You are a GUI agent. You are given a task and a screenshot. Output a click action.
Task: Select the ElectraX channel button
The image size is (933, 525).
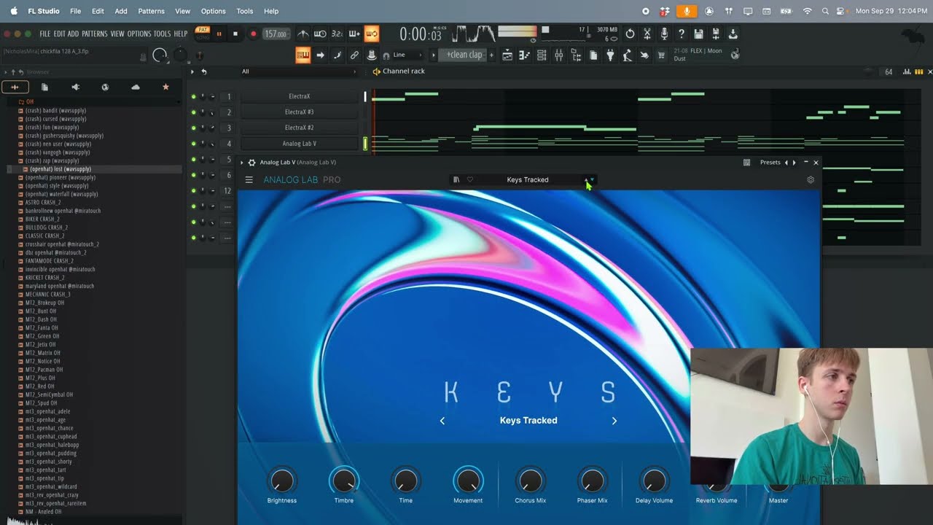point(300,96)
